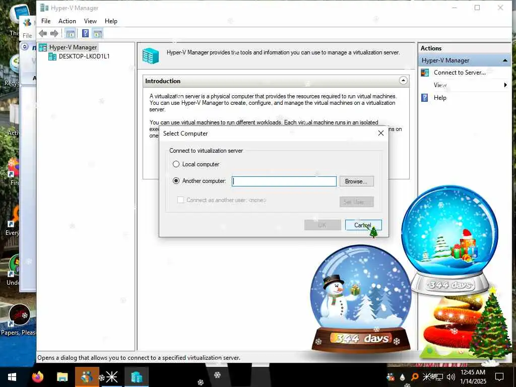The height and width of the screenshot is (387, 516).
Task: Click the Browse... button
Action: pos(356,181)
